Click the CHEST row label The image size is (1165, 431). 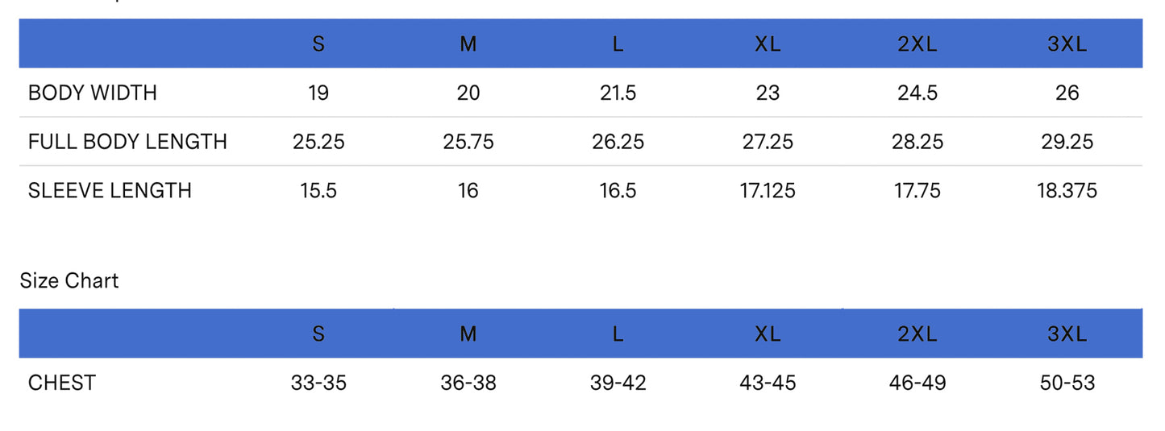coord(61,383)
